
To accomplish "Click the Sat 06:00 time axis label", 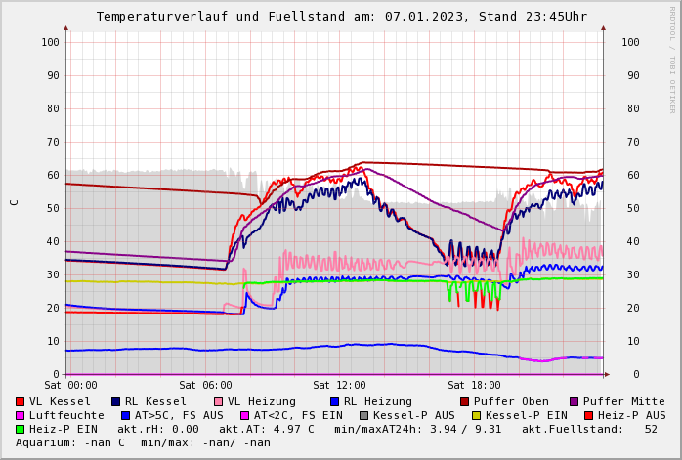I will 205,385.
